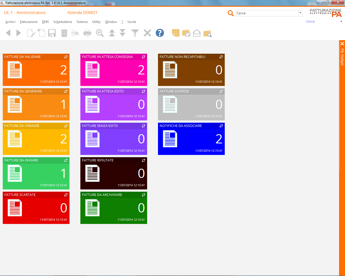Refresh the Notifiche da associare tile

221,126
